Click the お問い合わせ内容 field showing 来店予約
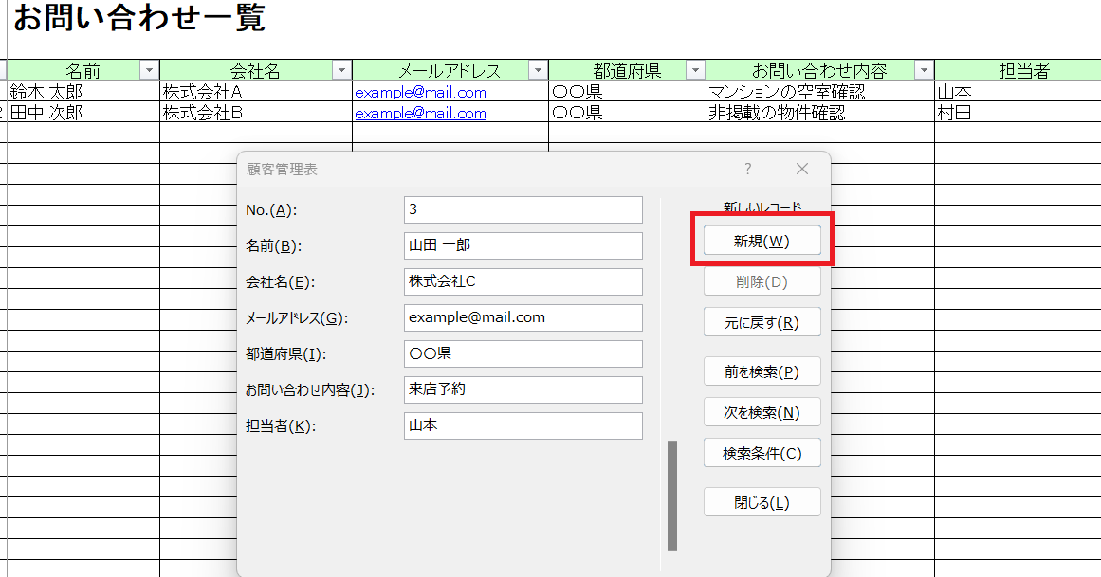The image size is (1101, 577). [523, 389]
